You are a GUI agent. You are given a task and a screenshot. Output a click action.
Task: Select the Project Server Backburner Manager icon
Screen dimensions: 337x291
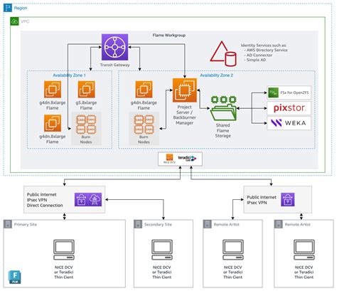pos(185,90)
